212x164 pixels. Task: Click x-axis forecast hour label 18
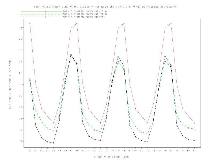coord(65,151)
